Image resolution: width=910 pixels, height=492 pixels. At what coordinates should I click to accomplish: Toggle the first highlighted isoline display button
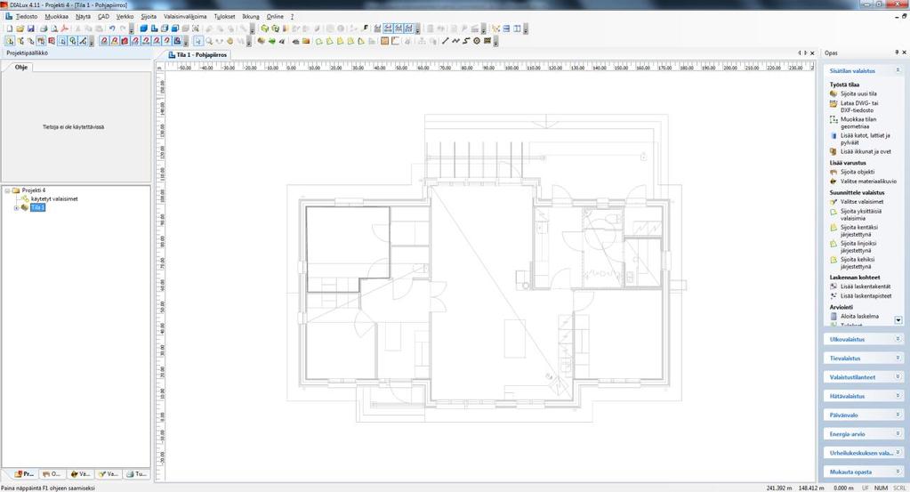click(388, 28)
